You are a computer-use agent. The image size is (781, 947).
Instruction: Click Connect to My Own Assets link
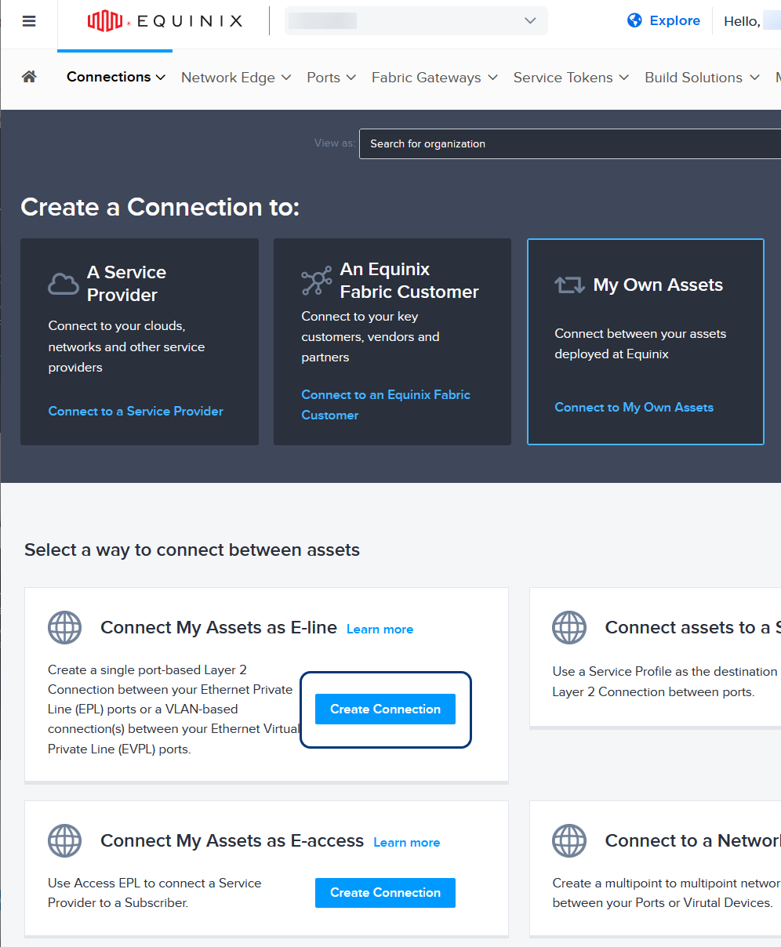[x=634, y=407]
